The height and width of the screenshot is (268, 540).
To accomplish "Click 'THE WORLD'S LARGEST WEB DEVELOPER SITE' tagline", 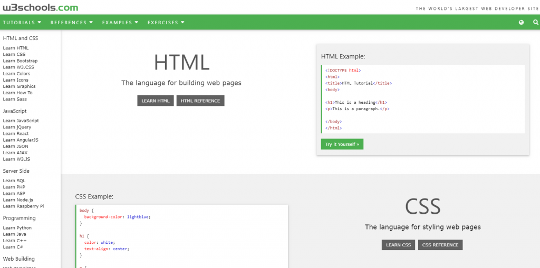I will (477, 8).
